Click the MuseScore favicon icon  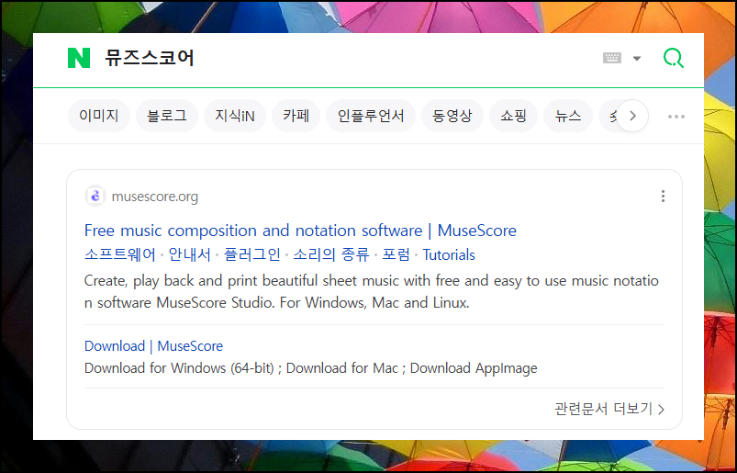(95, 196)
